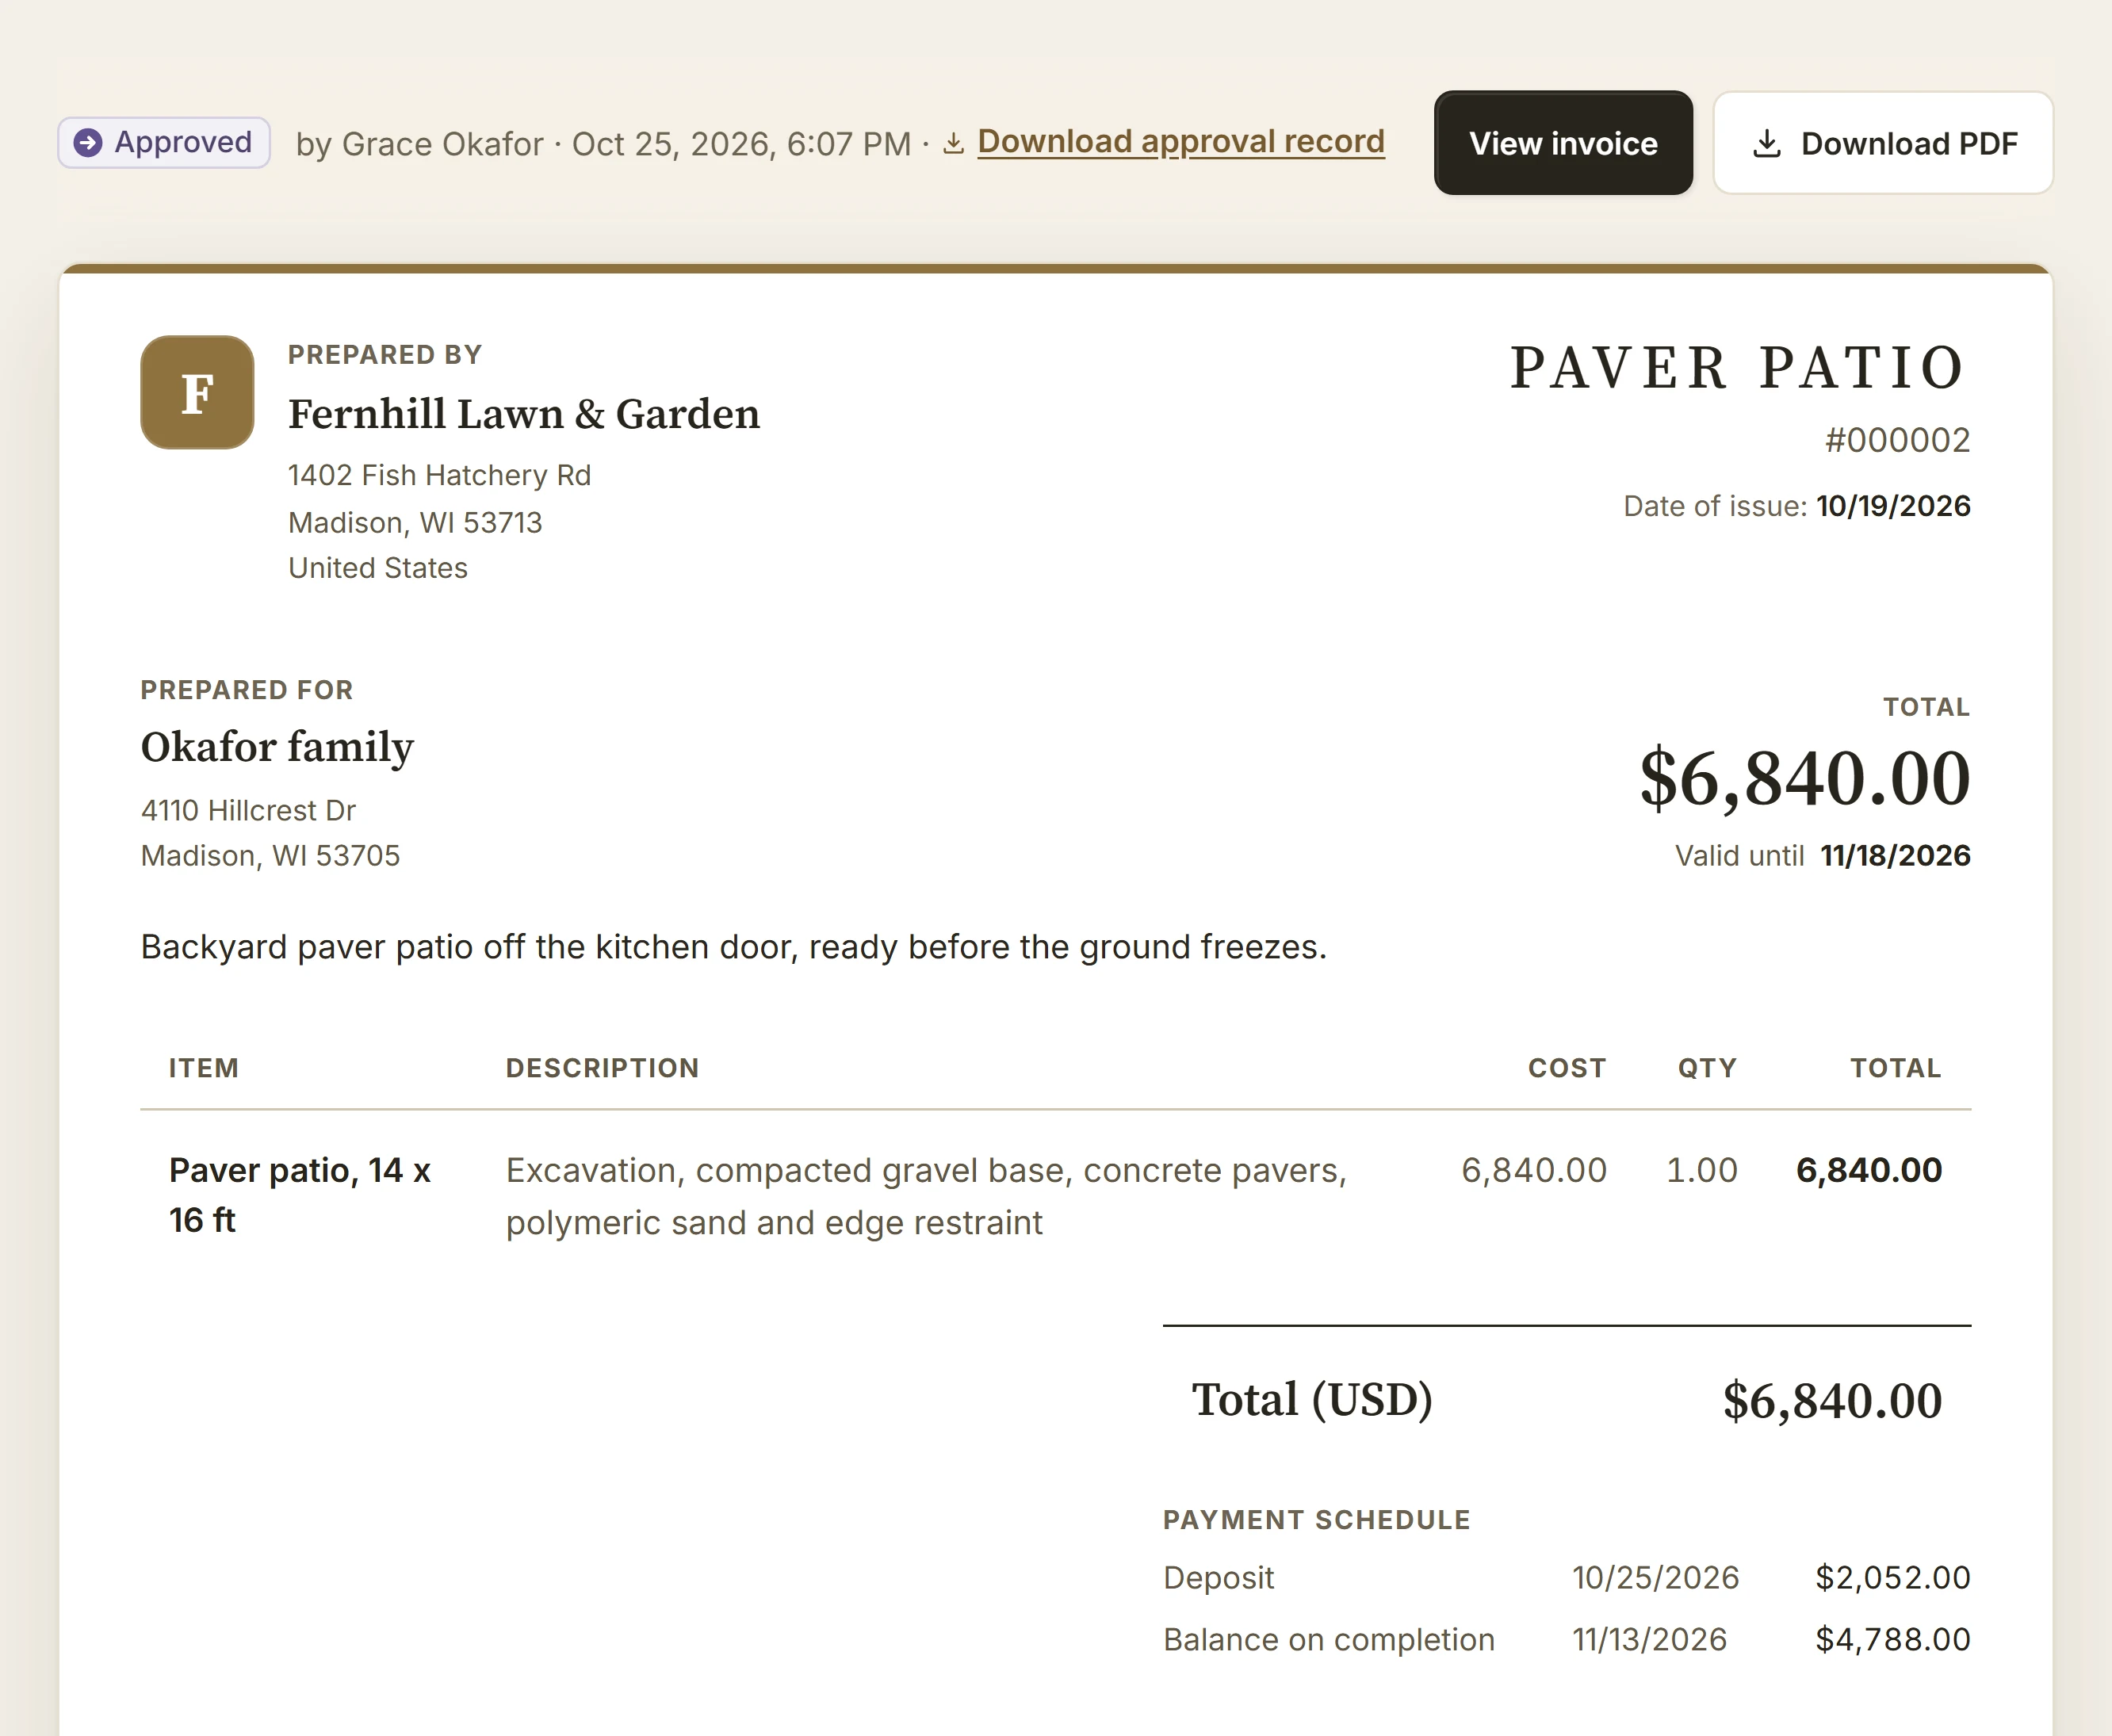Click the valid until date 11/18/2026
The height and width of the screenshot is (1736, 2112).
pos(1895,856)
